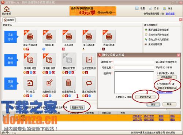Open 拍拍订单 print icon
The height and width of the screenshot is (135, 183).
pos(49,36)
